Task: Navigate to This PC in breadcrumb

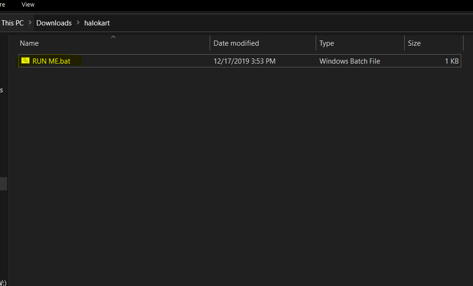Action: (x=12, y=23)
